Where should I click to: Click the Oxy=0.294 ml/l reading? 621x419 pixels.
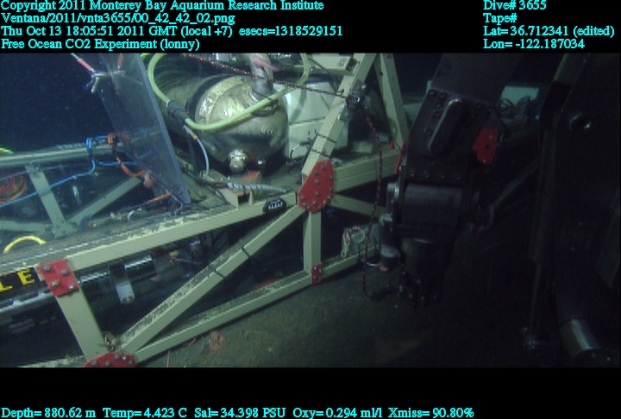(337, 413)
